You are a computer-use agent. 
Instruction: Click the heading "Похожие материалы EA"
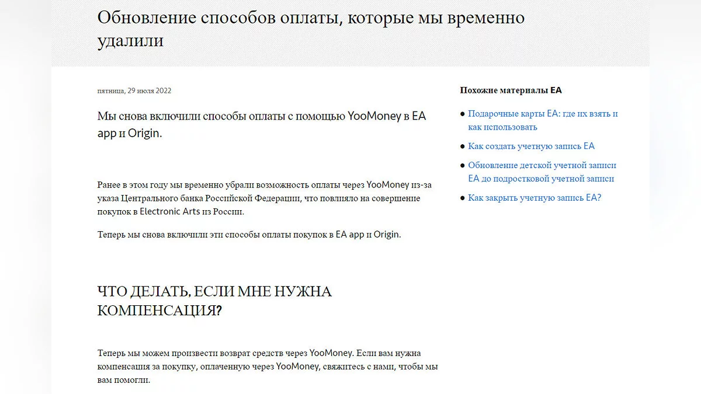(511, 90)
